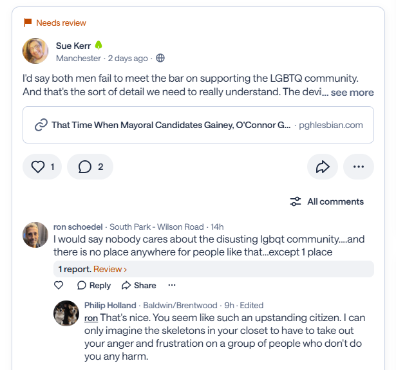Screen dimensions: 396x370
Task: Open Philip Holland's profile name
Action: point(110,305)
